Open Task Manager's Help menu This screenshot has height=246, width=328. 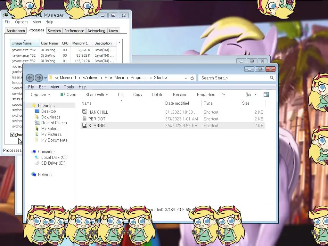(x=49, y=22)
